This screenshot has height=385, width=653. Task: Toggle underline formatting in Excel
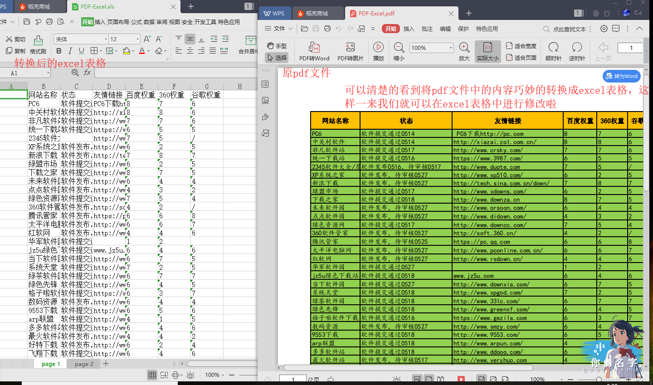click(82, 51)
